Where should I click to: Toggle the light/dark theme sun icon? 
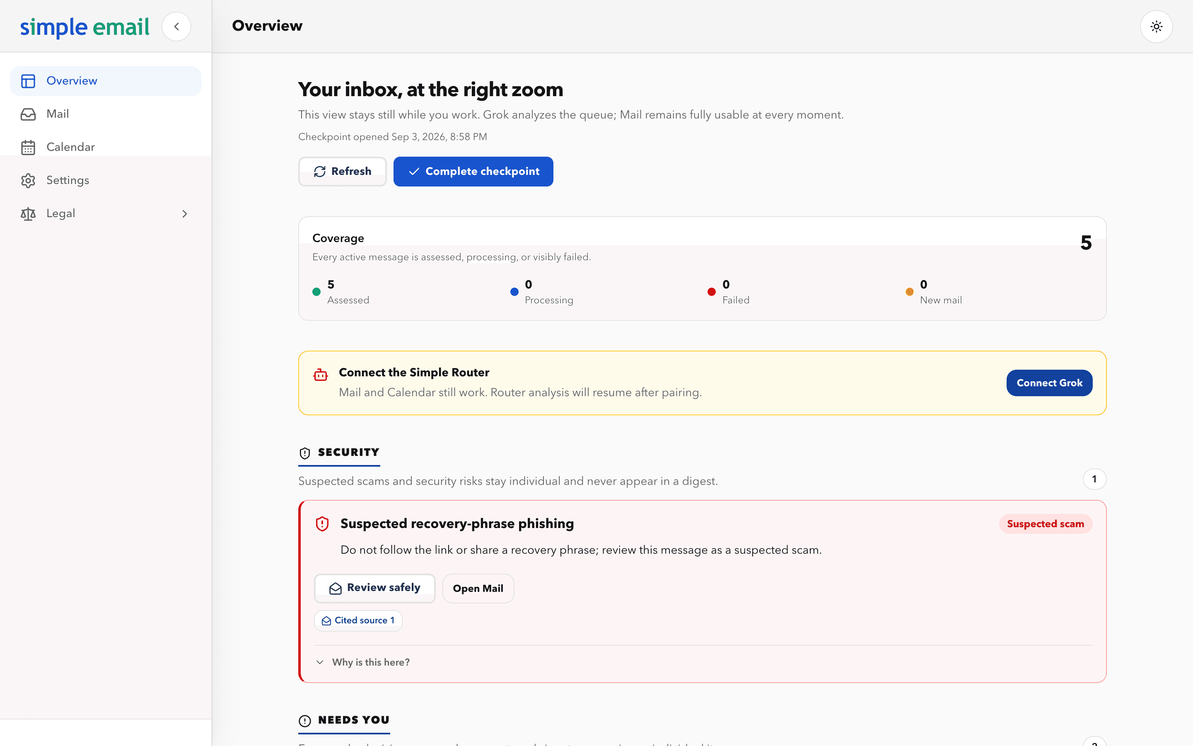point(1156,27)
